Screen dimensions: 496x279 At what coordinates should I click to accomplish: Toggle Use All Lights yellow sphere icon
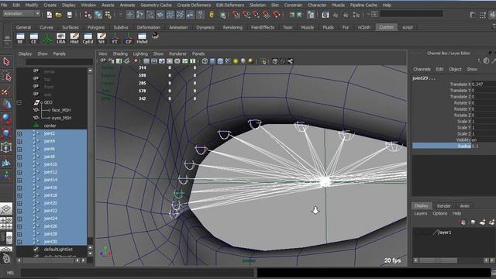tap(236, 61)
